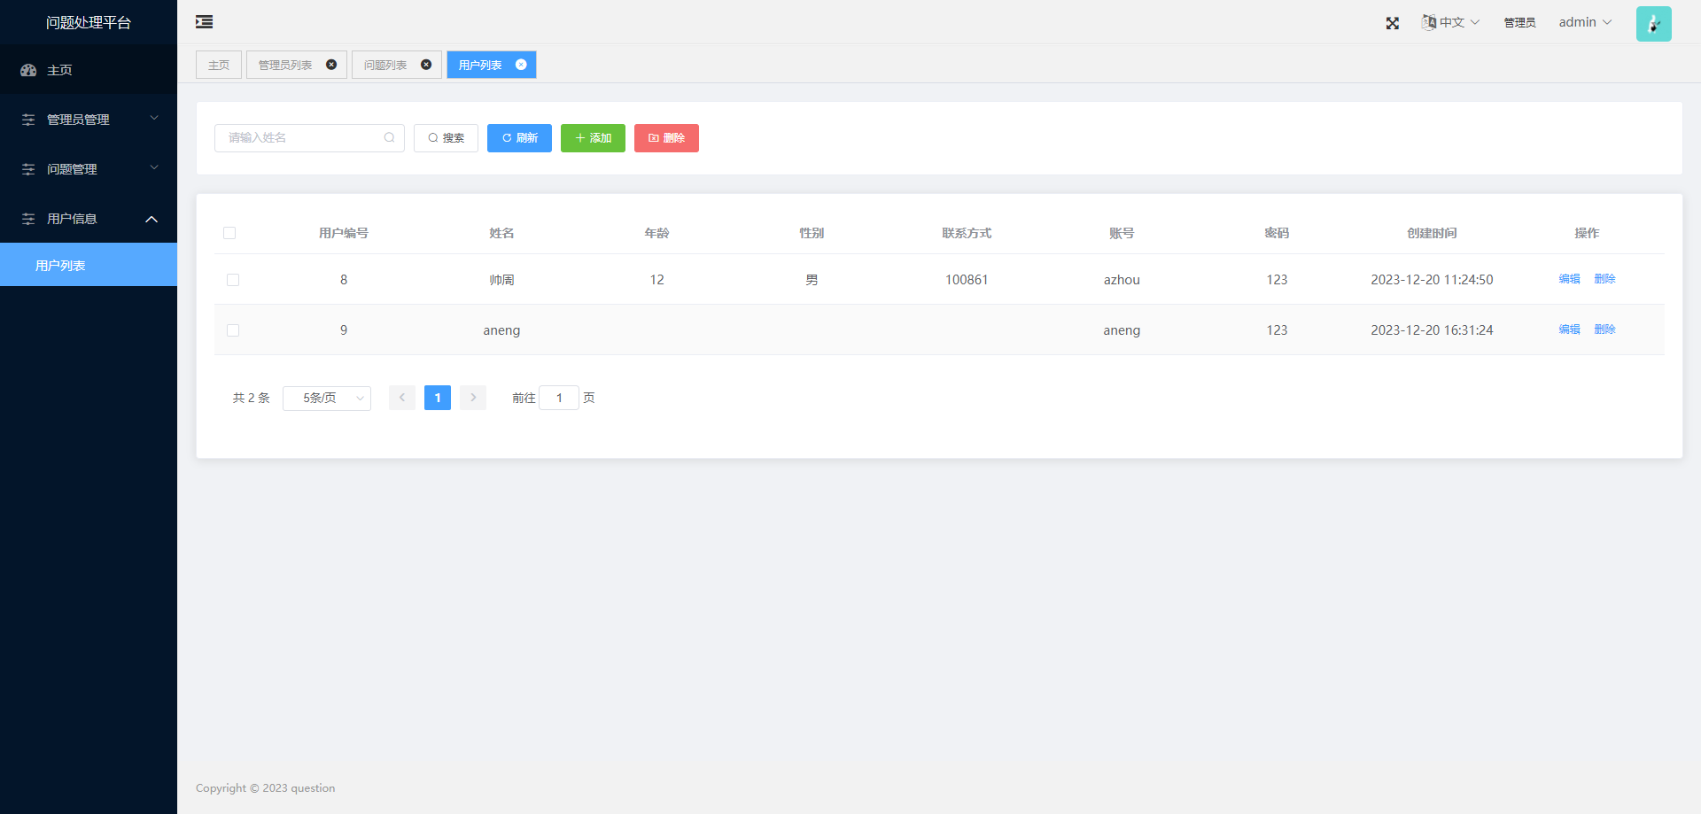Close the active 用户列表 tab
Screen dimensions: 1701x814
[521, 65]
